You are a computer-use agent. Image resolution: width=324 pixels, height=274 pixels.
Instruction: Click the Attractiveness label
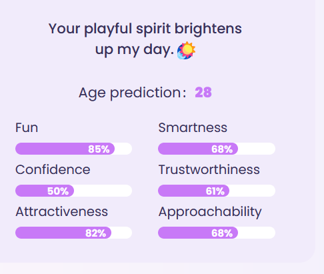pyautogui.click(x=62, y=212)
